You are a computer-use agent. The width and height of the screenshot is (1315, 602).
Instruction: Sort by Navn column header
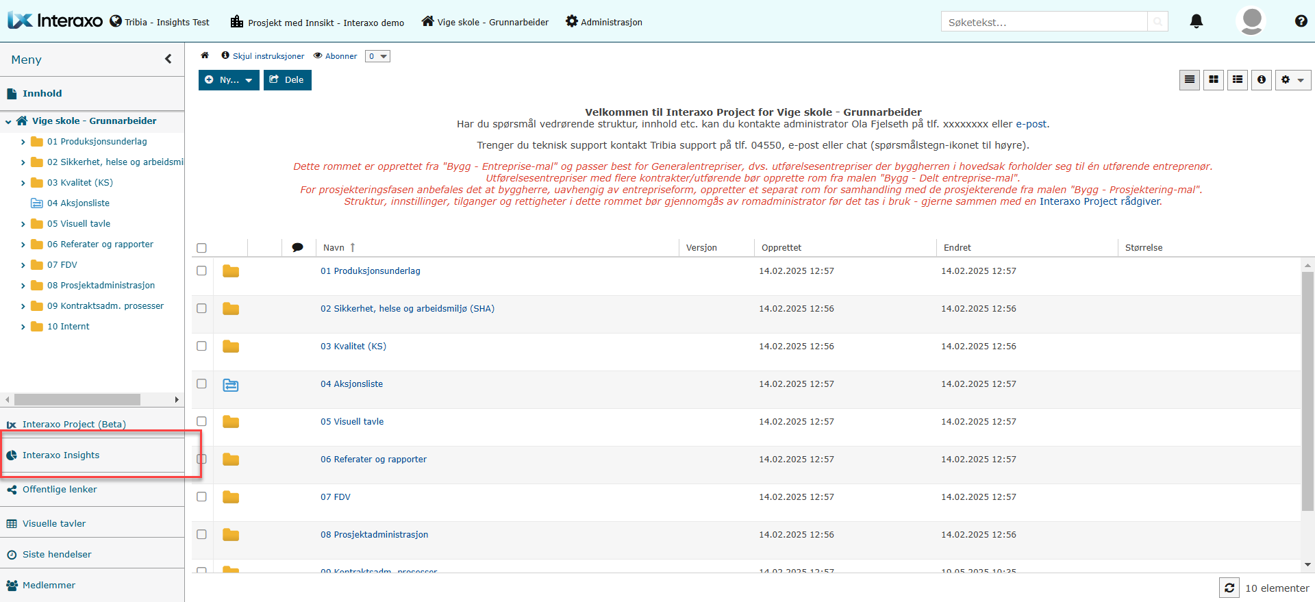point(334,248)
